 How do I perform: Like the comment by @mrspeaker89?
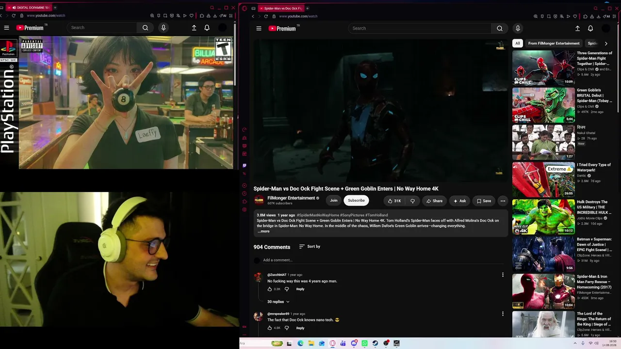(270, 328)
